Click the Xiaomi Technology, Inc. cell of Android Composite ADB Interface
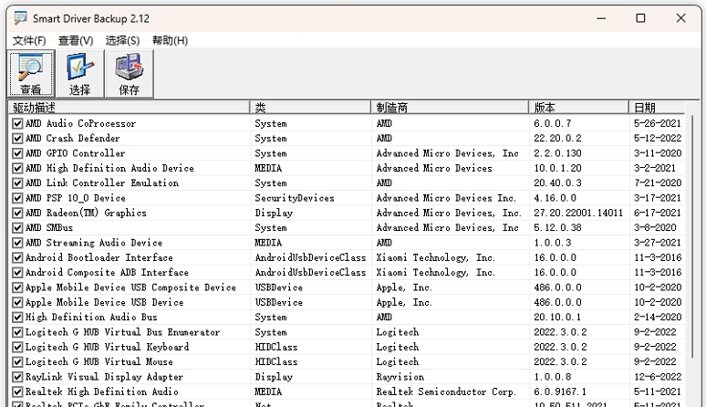 pos(436,272)
